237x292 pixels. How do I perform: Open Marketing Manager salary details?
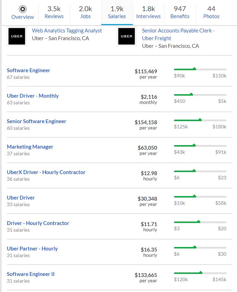click(30, 147)
